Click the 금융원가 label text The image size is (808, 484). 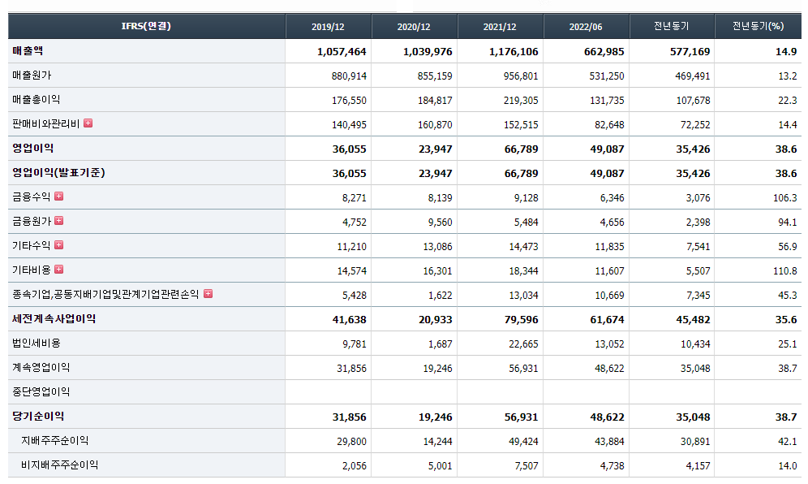click(x=32, y=222)
